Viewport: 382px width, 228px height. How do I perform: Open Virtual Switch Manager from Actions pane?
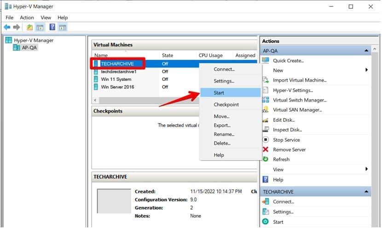299,100
